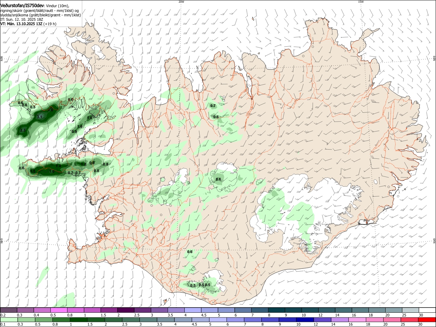Click the 2.3 precipitation value on map

(x=23, y=130)
